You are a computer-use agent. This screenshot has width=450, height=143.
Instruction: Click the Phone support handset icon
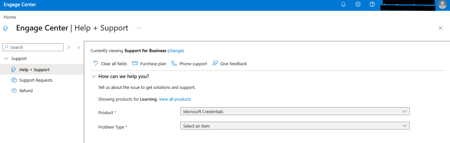tap(174, 63)
